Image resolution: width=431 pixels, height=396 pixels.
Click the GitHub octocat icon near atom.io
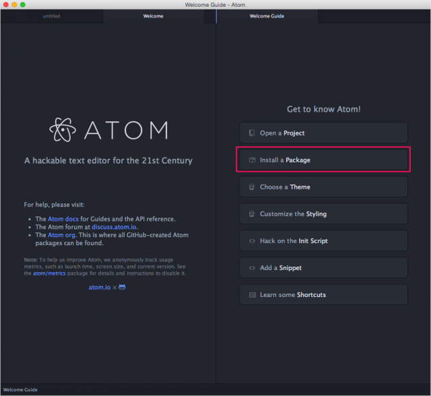pyautogui.click(x=122, y=287)
